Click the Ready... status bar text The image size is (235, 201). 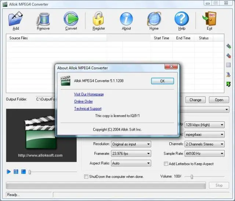(x=13, y=194)
